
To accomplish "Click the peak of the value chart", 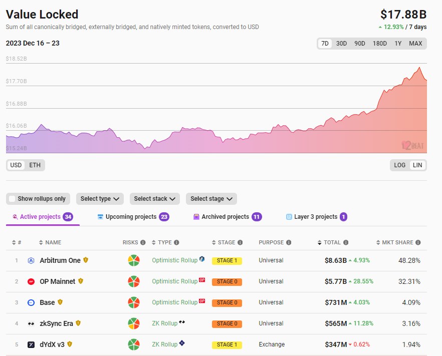I will 419,68.
